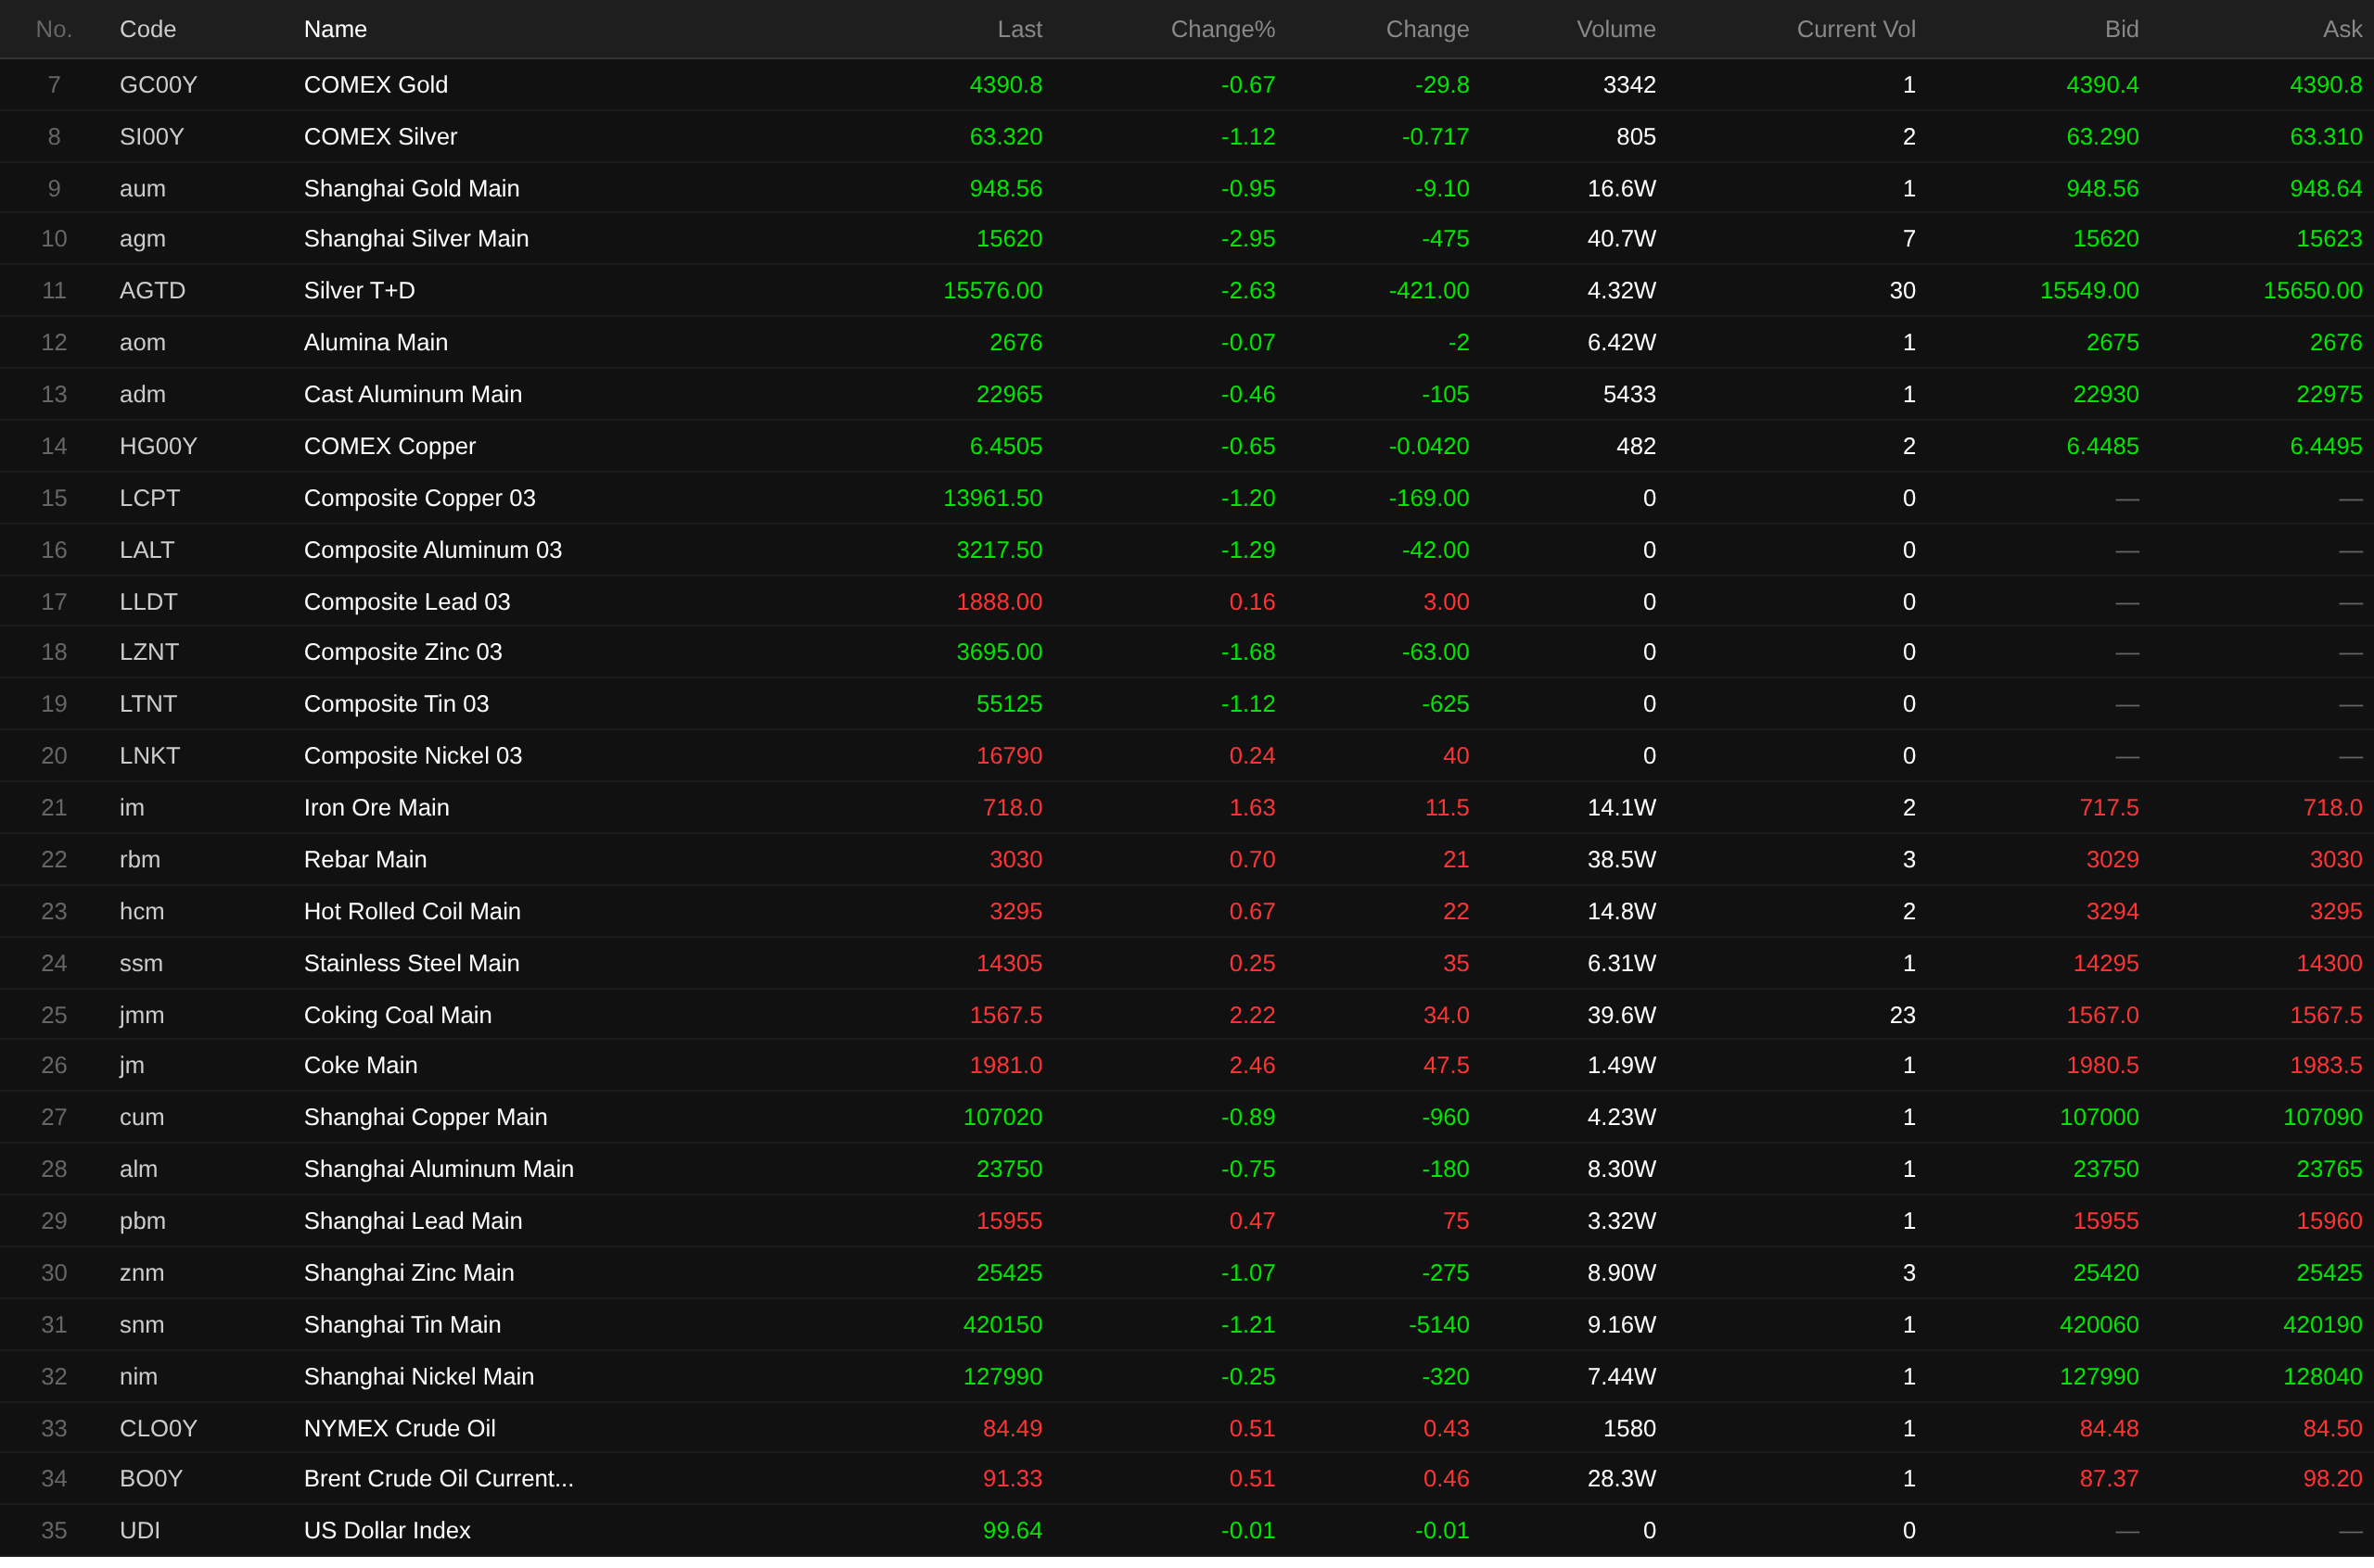Viewport: 2374px width, 1568px height.
Task: Select Composite Lead 03 row
Action: coord(1186,603)
